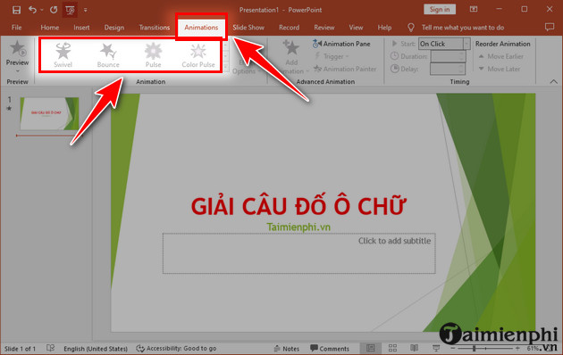This screenshot has height=355, width=563.
Task: Adjust the zoom slider handle
Action: pyautogui.click(x=475, y=348)
